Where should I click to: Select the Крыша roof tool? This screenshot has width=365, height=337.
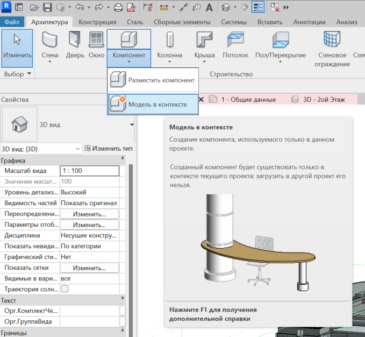tap(205, 48)
